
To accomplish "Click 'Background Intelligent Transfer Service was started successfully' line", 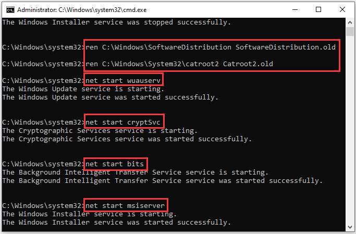I will point(163,180).
